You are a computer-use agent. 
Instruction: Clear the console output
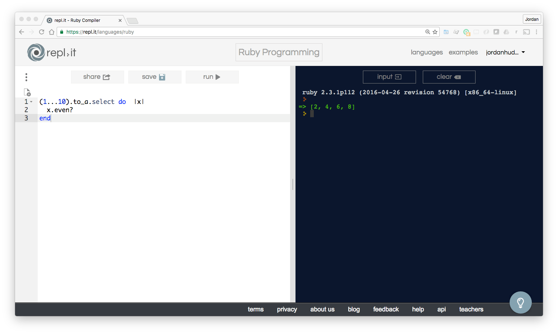click(449, 77)
